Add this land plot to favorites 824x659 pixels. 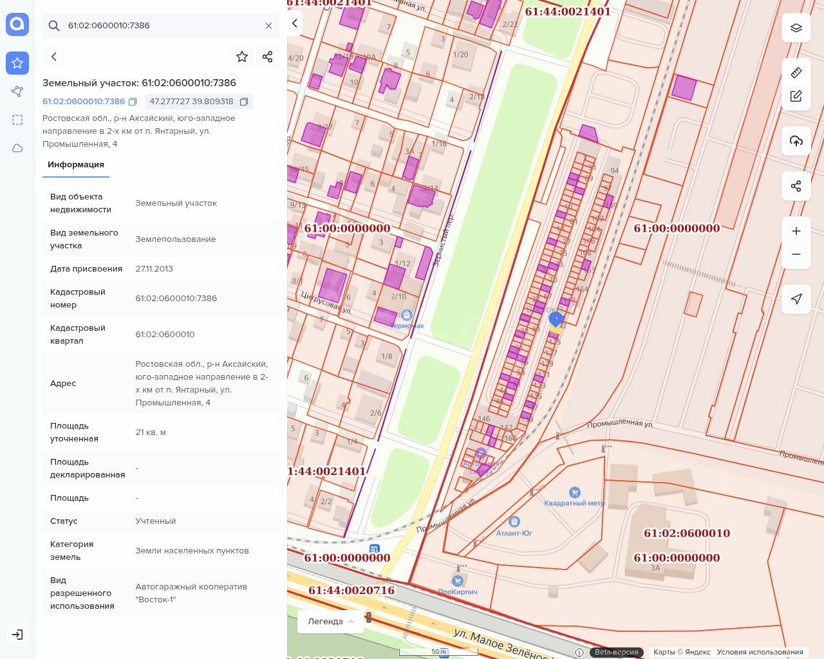click(x=242, y=57)
